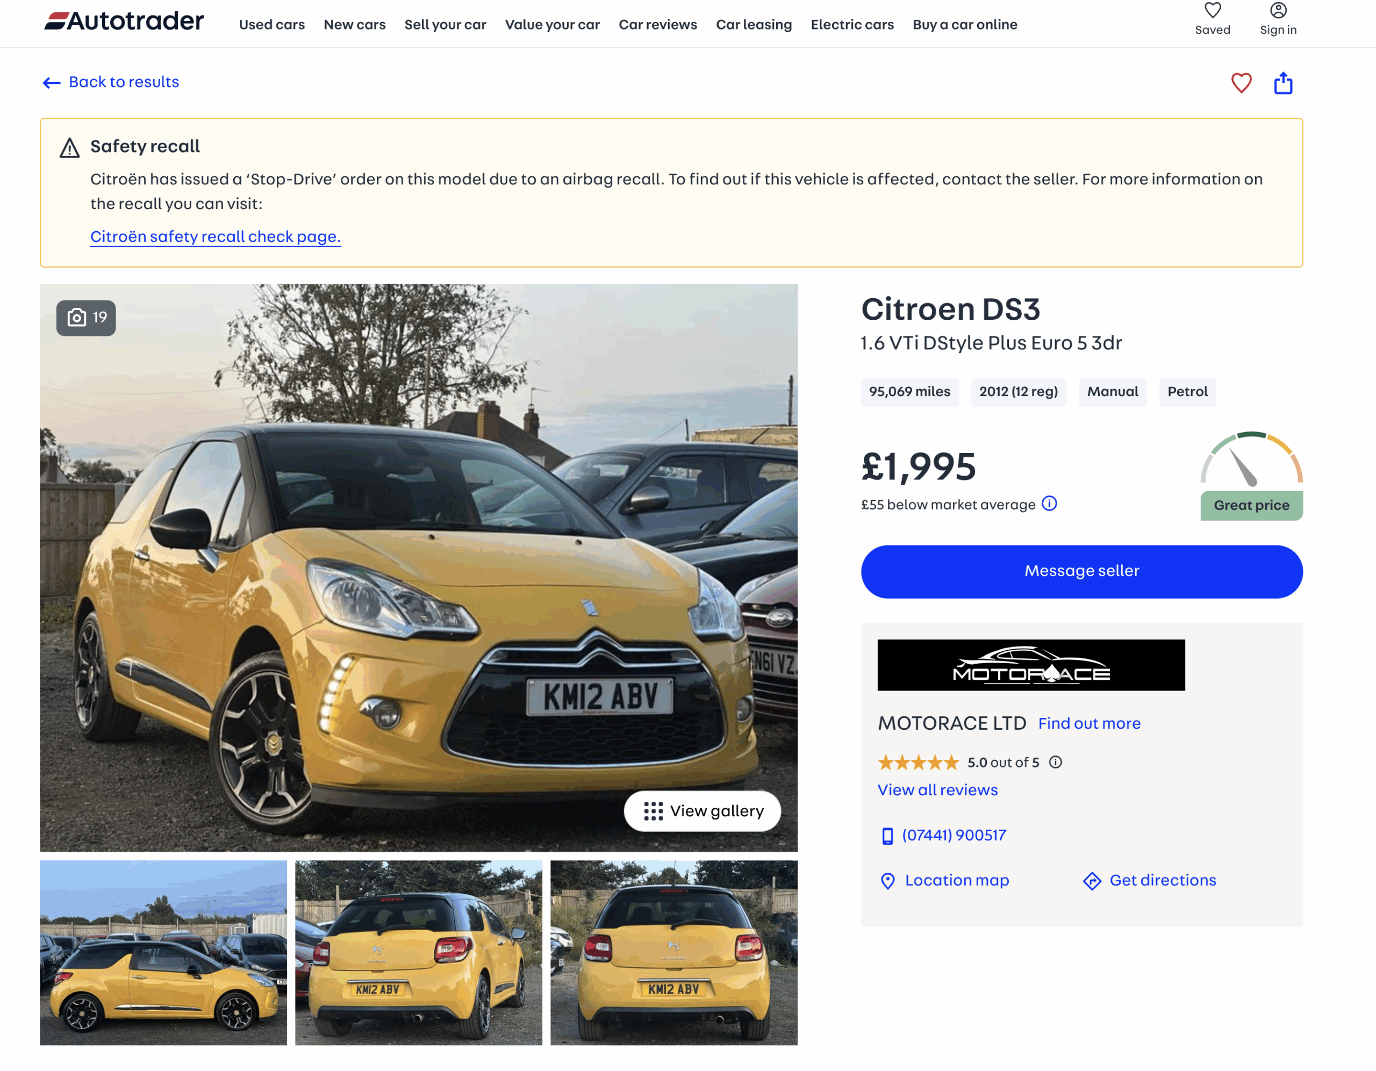Open the Electric cars menu
1376x1071 pixels.
click(852, 25)
